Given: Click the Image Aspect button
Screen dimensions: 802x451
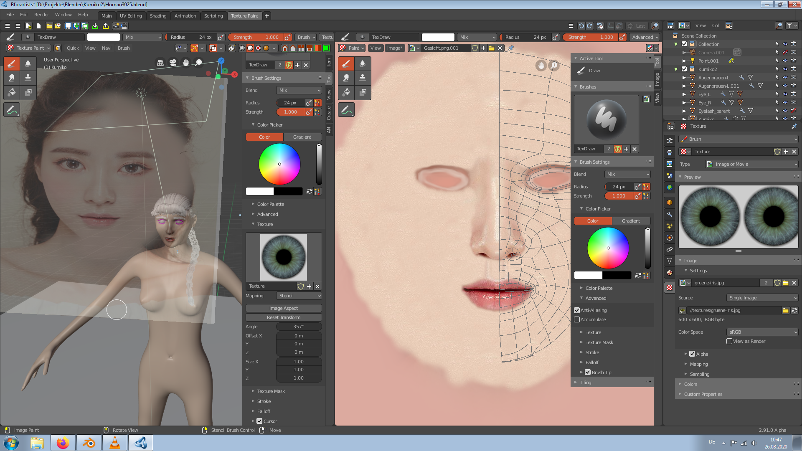Looking at the screenshot, I should 284,308.
